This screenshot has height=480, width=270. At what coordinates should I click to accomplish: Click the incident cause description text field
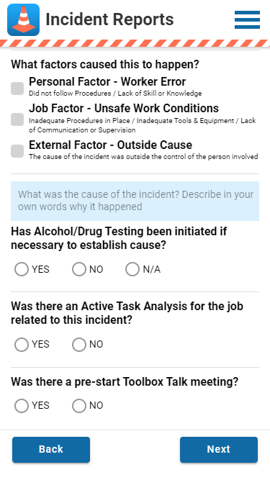tap(135, 201)
